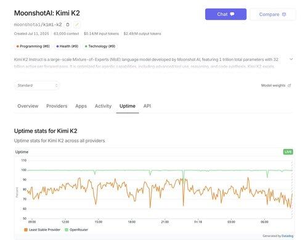Expand the model description chevron
308x240 pixels.
click(291, 59)
